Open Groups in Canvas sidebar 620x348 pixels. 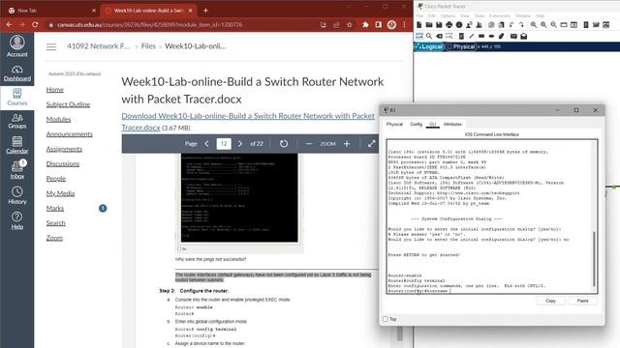[17, 121]
